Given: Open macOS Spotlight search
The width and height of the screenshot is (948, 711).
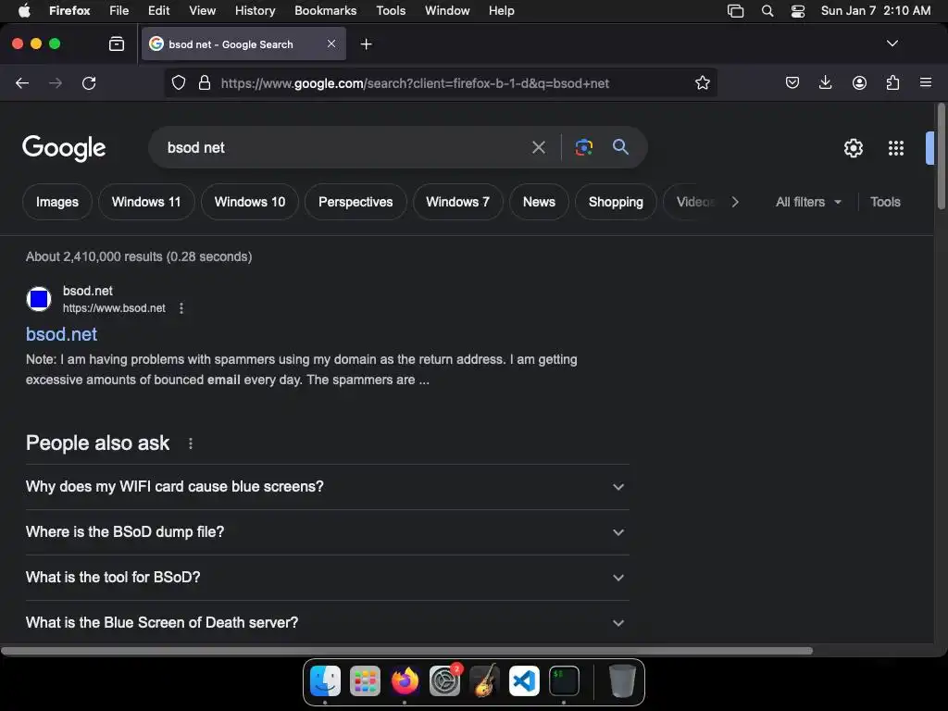Looking at the screenshot, I should coord(767,11).
